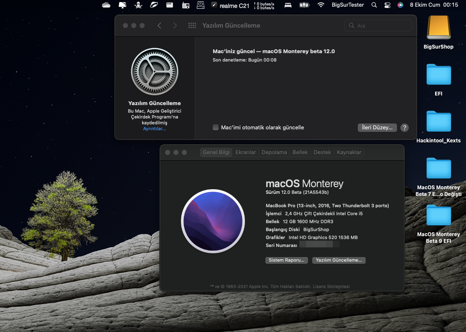Viewport: 466px width, 332px height.
Task: Click the Siri icon in the menu bar
Action: (x=400, y=5)
